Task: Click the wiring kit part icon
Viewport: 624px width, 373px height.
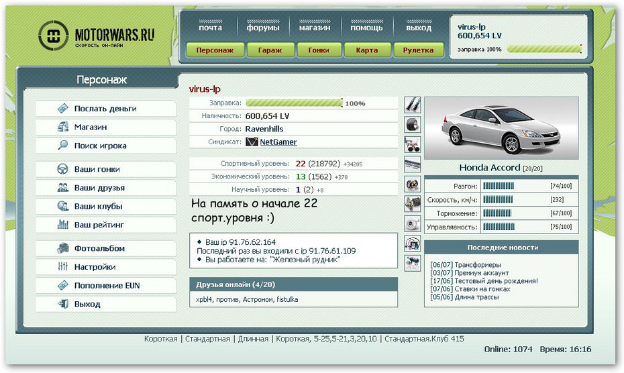Action: coord(412,244)
